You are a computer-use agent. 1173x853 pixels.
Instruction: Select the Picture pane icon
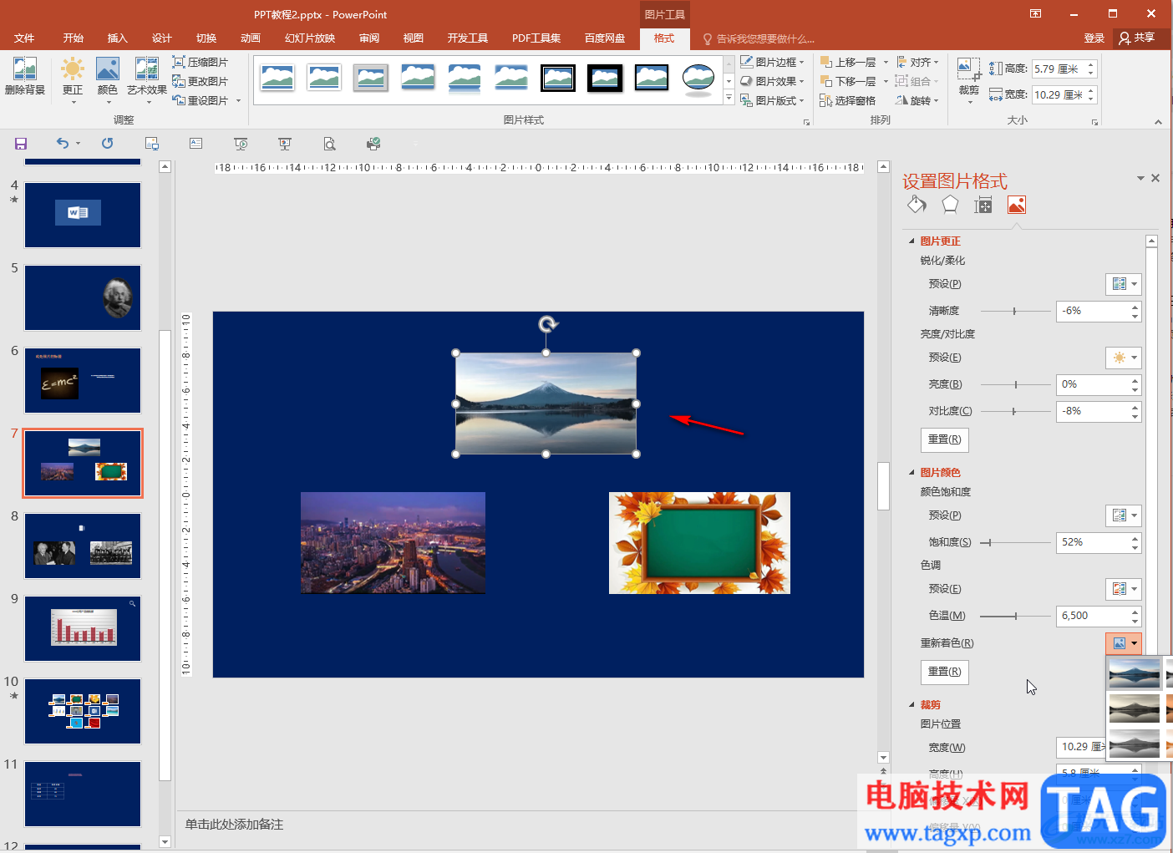1016,205
